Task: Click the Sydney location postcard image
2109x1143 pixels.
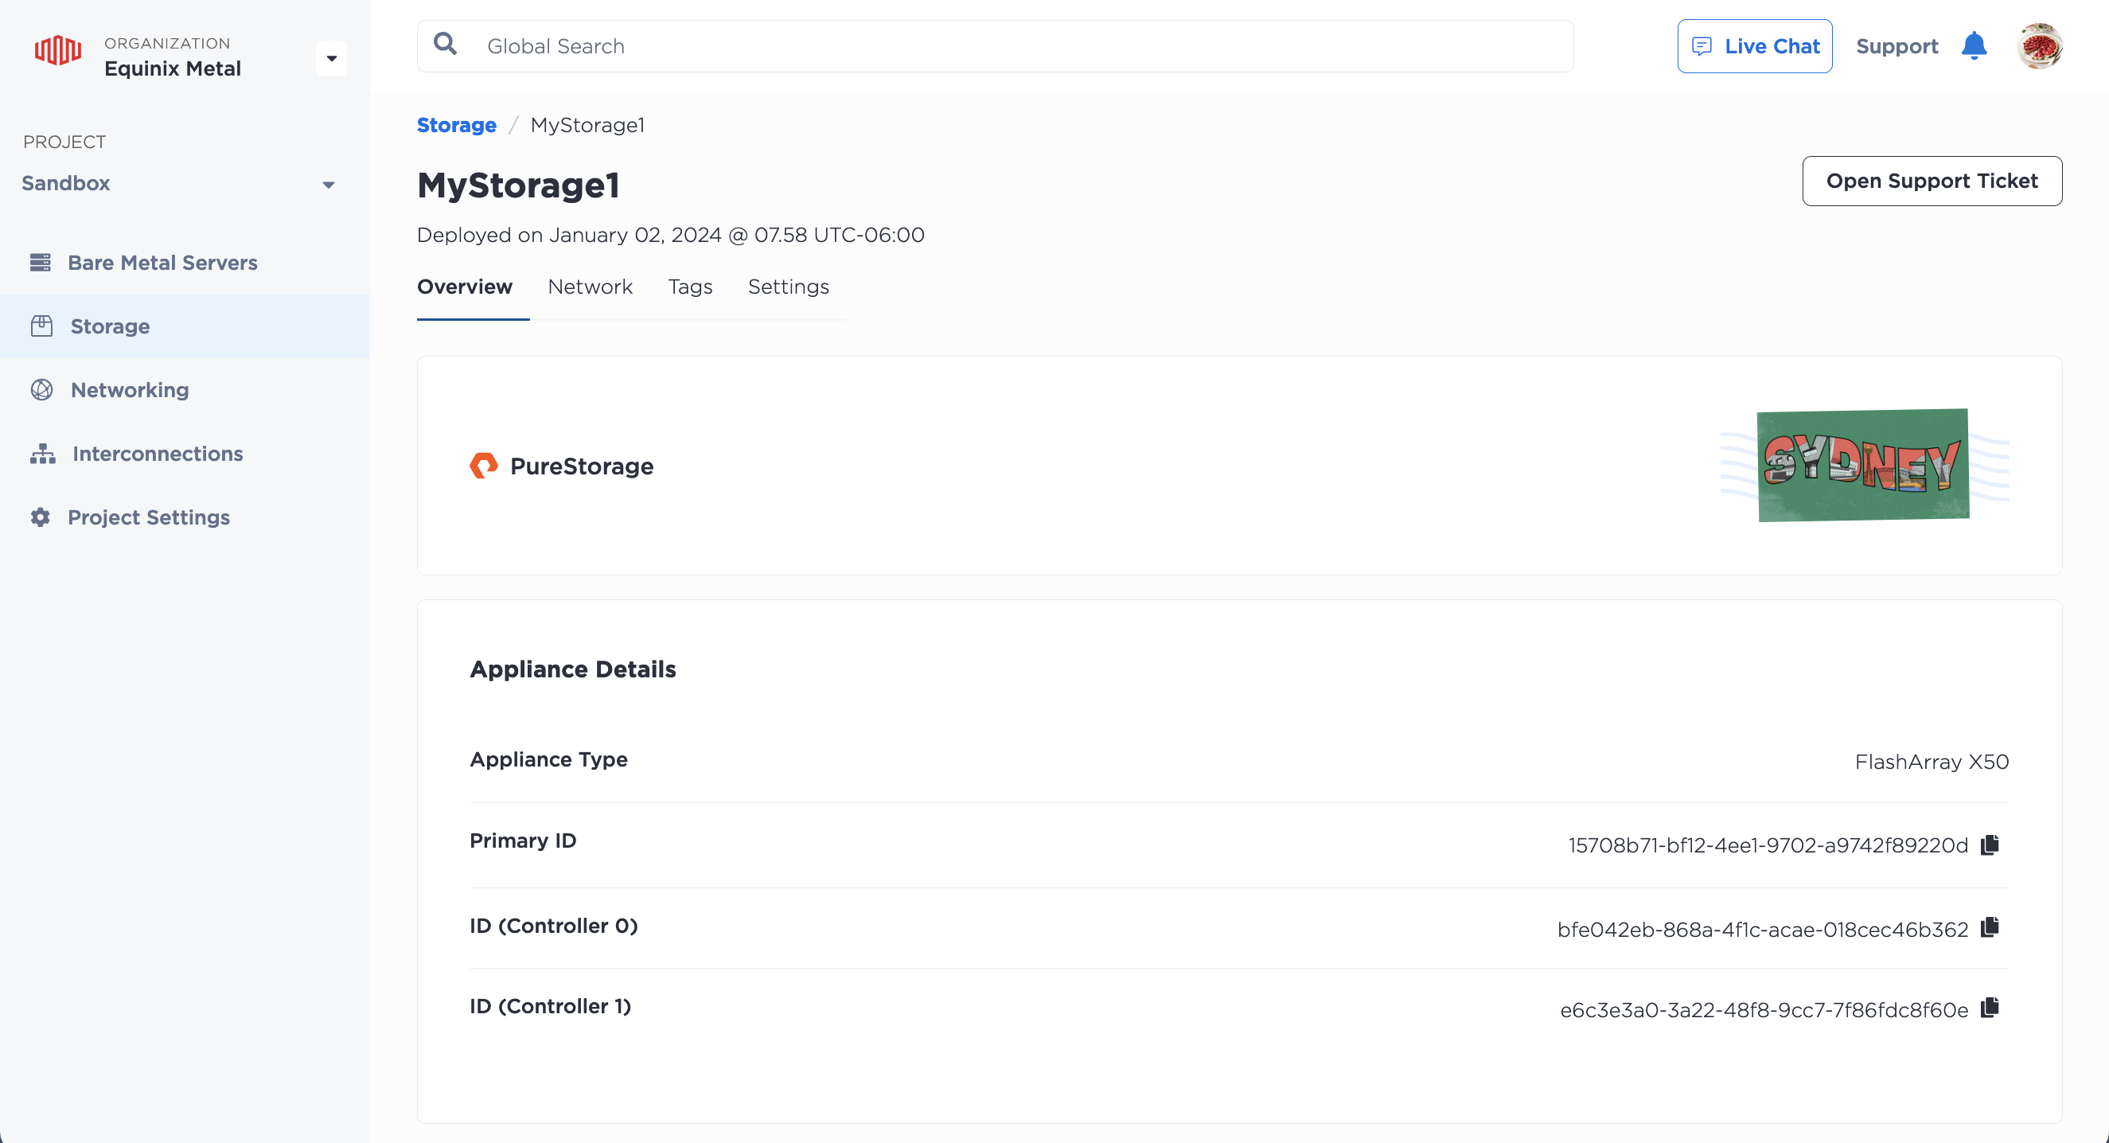Action: coord(1864,465)
